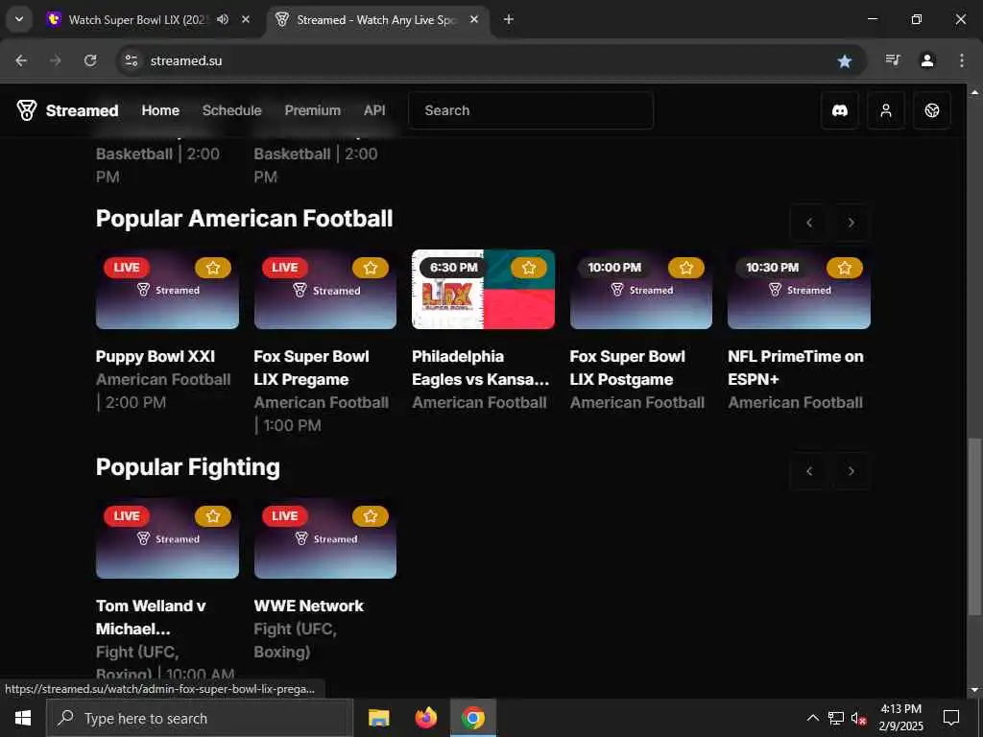Click WWE Network title link
Viewport: 983px width, 737px height.
[x=308, y=606]
